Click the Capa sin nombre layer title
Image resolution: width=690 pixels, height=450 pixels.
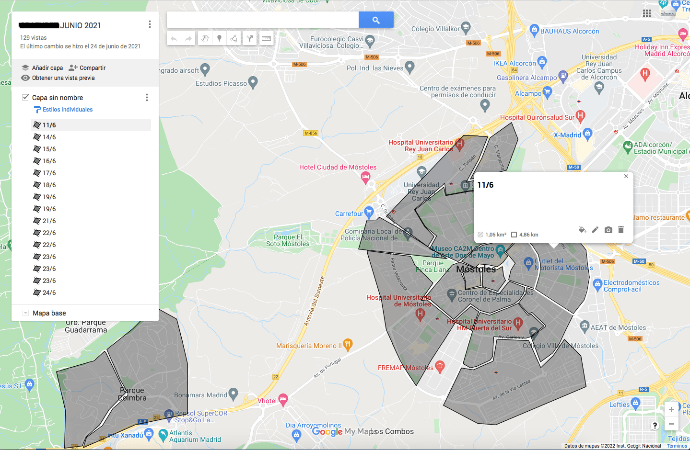pos(58,98)
